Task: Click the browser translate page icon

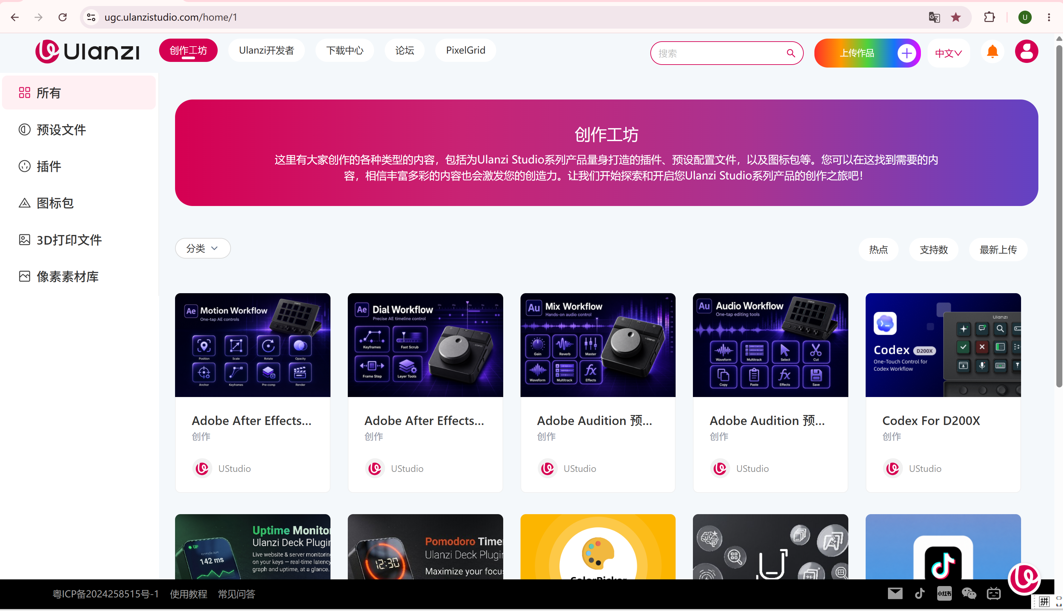Action: pyautogui.click(x=934, y=17)
